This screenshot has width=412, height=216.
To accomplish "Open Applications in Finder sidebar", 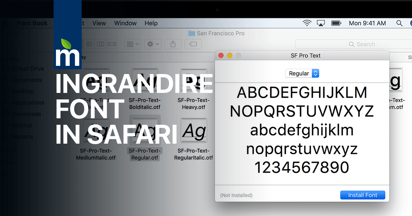I will (28, 103).
